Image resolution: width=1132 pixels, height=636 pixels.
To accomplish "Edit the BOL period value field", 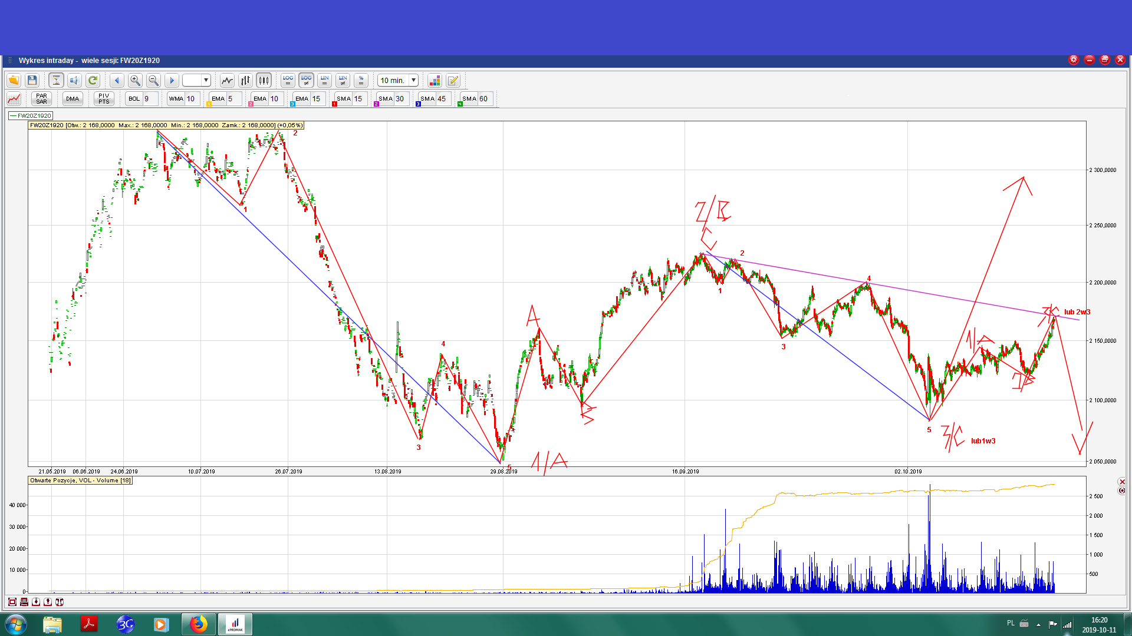I will pos(150,98).
